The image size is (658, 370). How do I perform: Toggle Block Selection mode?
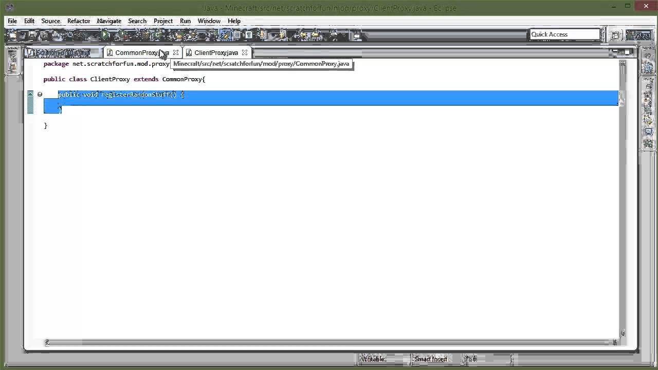[x=237, y=35]
